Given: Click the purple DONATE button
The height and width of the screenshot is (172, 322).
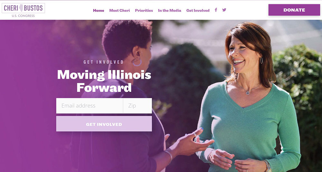Looking at the screenshot, I should 294,10.
